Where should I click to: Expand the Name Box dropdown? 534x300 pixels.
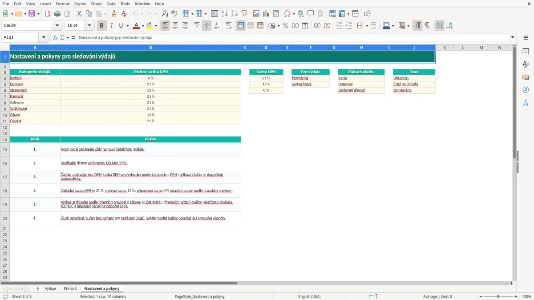click(44, 37)
